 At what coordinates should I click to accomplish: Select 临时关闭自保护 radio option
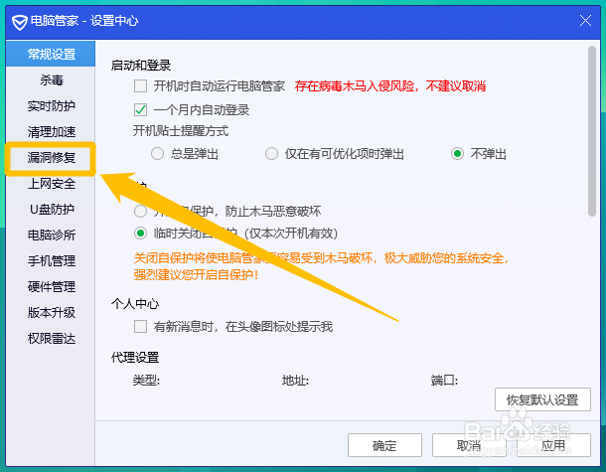tap(140, 234)
